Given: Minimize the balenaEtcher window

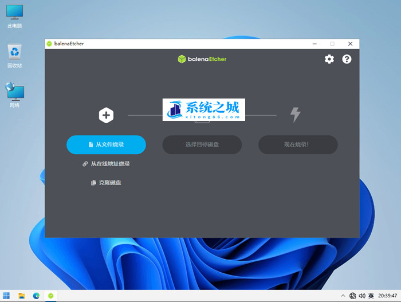Looking at the screenshot, I should coord(314,44).
